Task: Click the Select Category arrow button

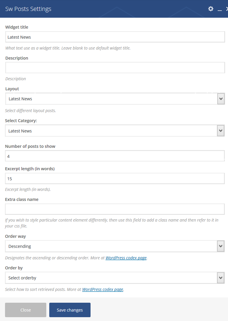Action: (220, 131)
